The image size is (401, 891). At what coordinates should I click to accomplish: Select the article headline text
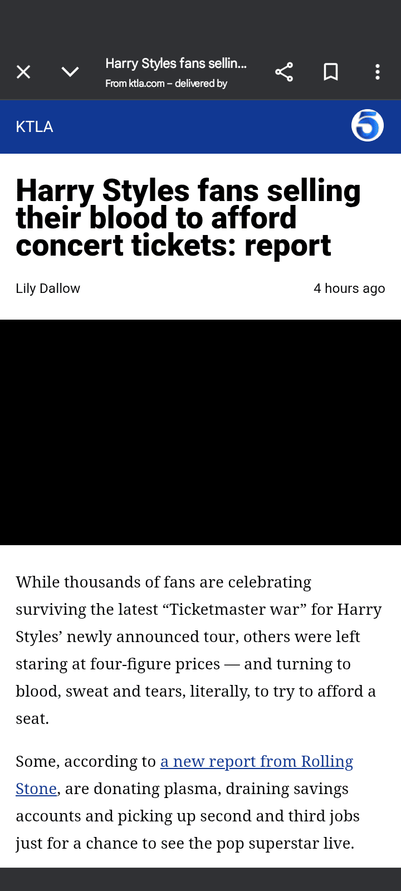tap(188, 218)
